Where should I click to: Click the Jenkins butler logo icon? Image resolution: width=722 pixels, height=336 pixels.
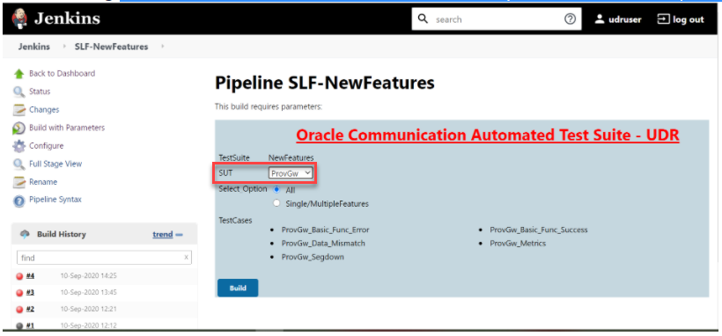18,19
